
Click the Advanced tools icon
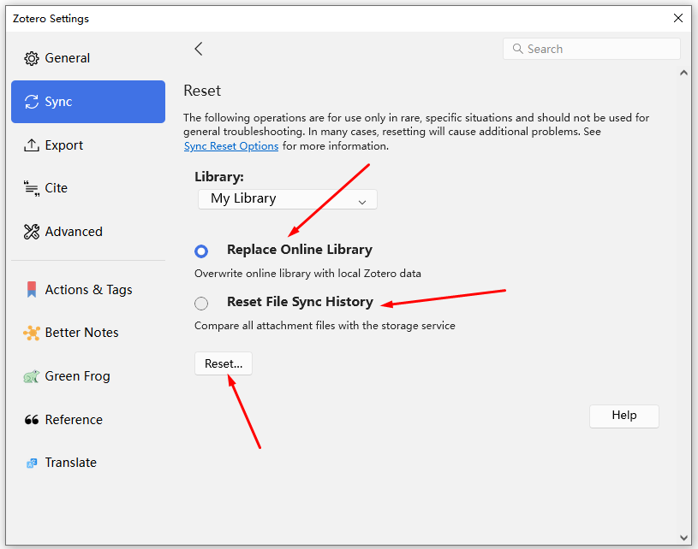coord(32,232)
